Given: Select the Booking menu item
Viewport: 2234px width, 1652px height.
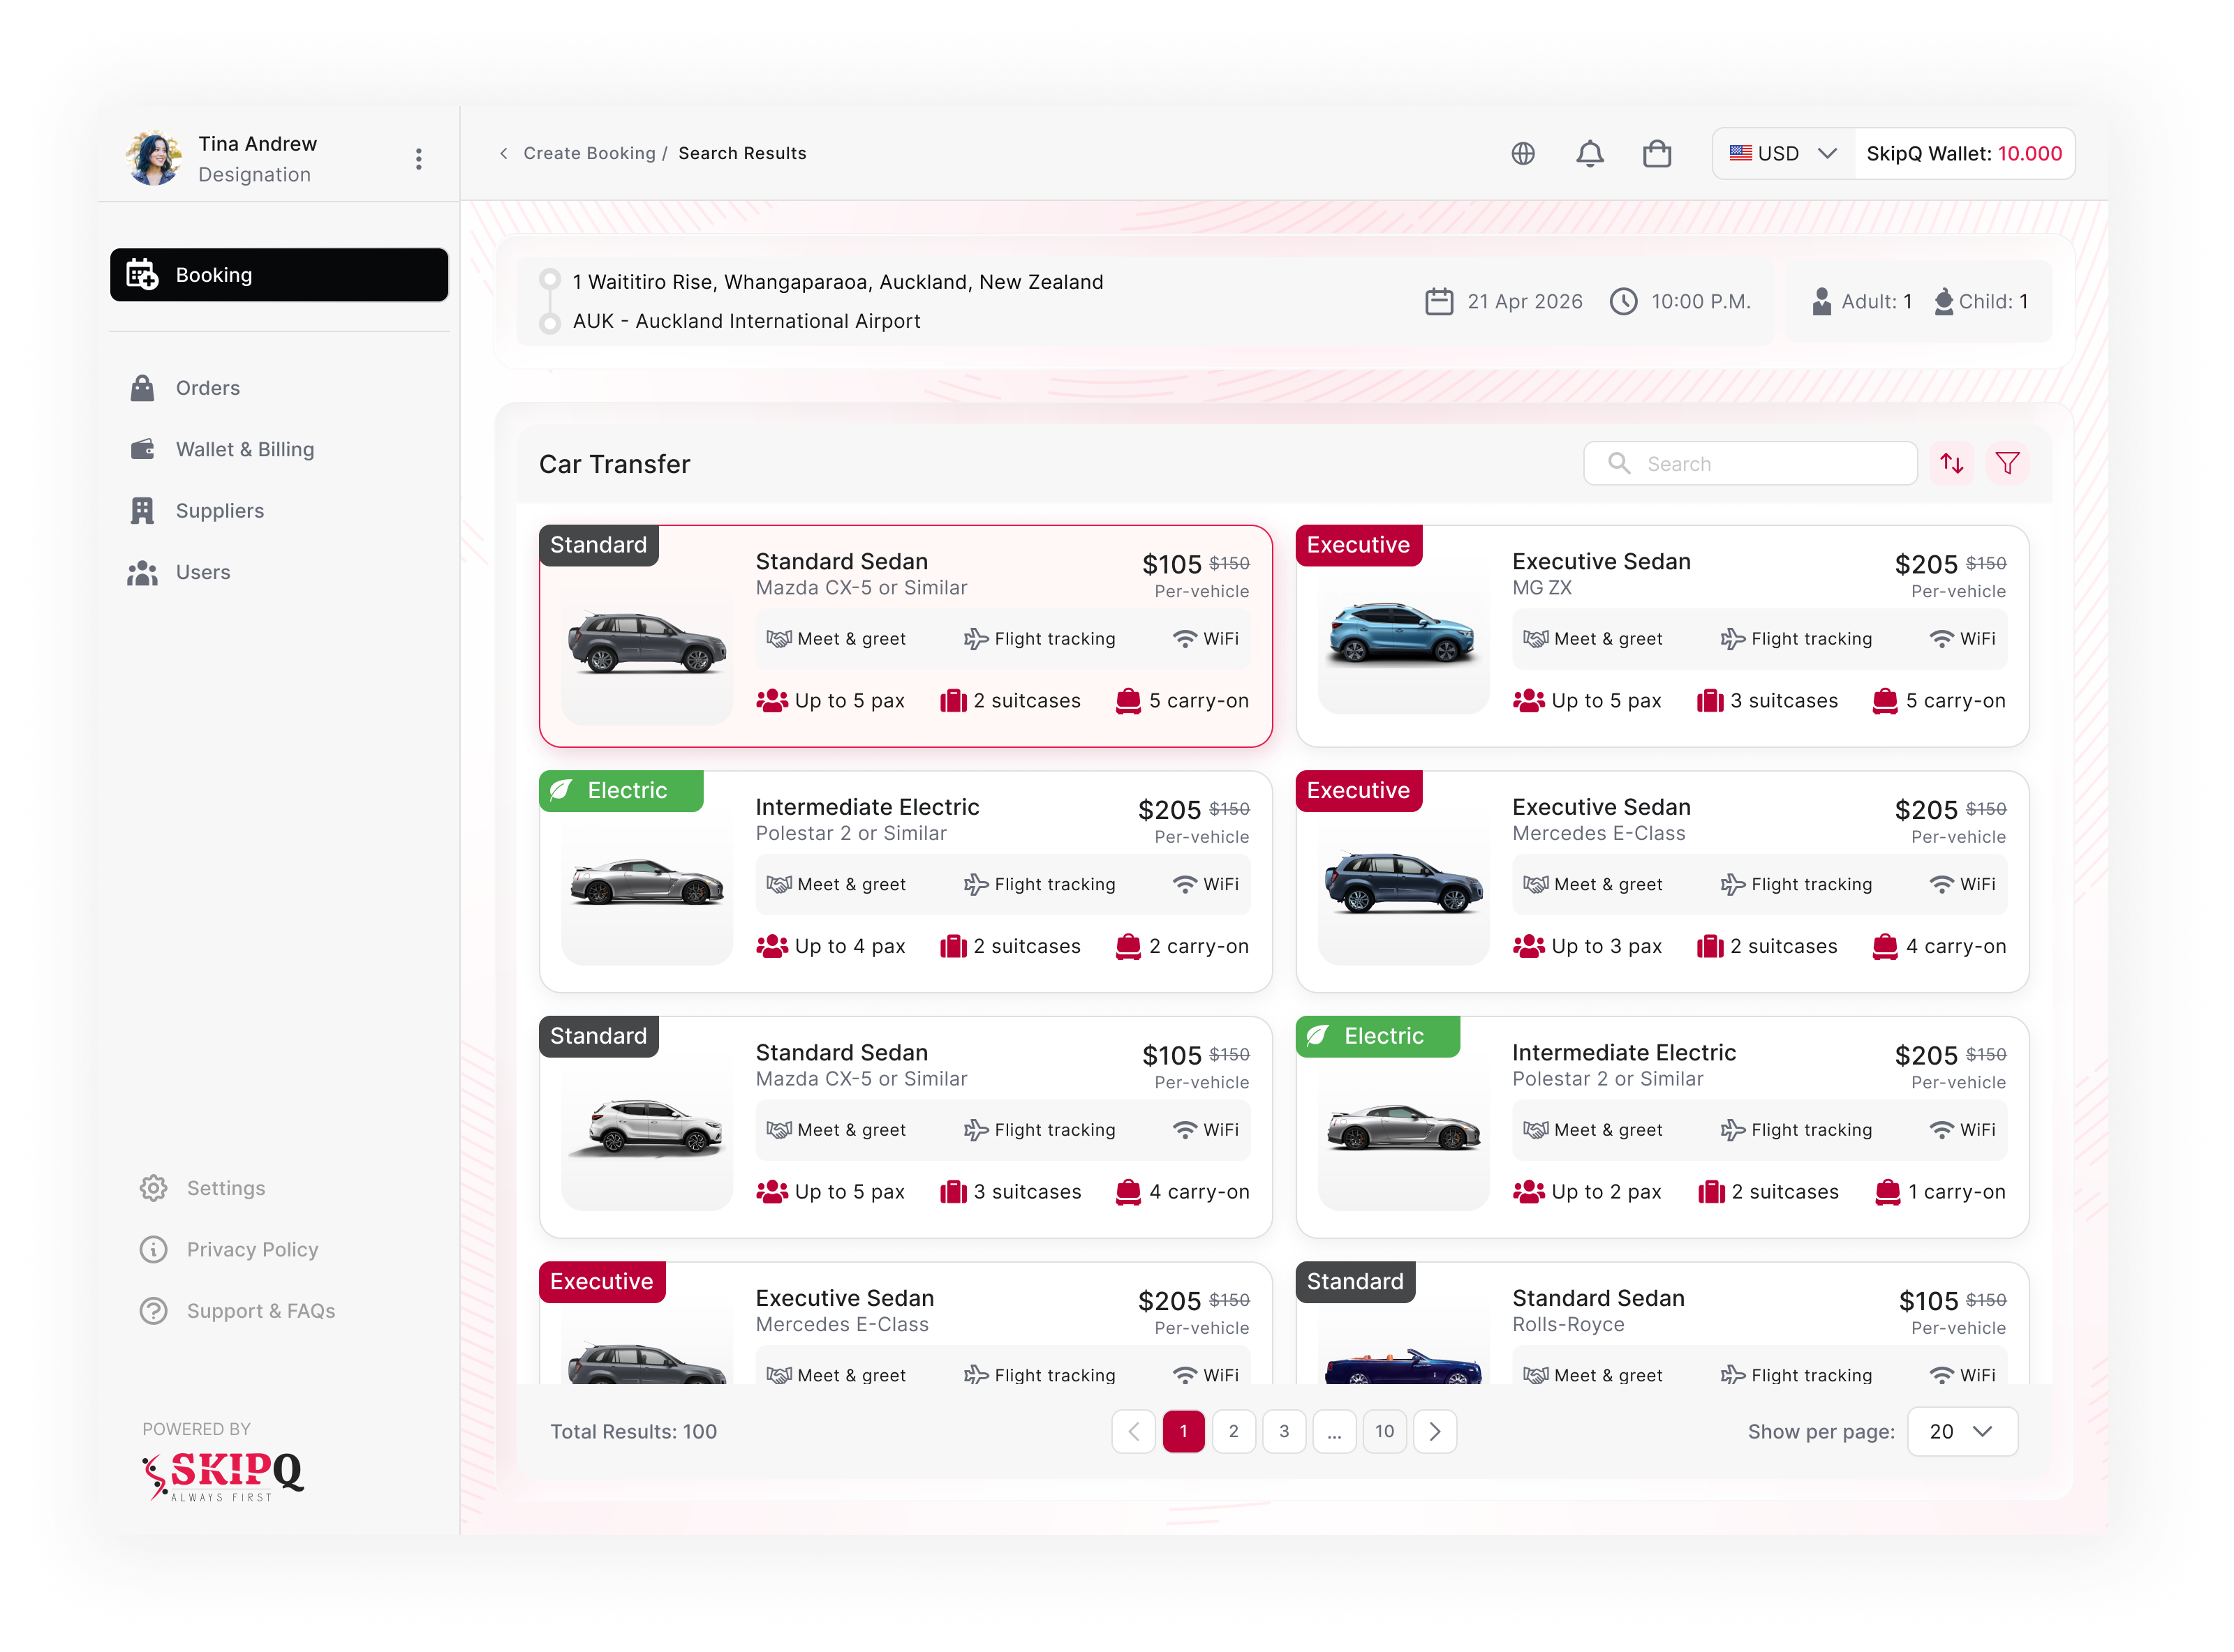Looking at the screenshot, I should (x=279, y=275).
